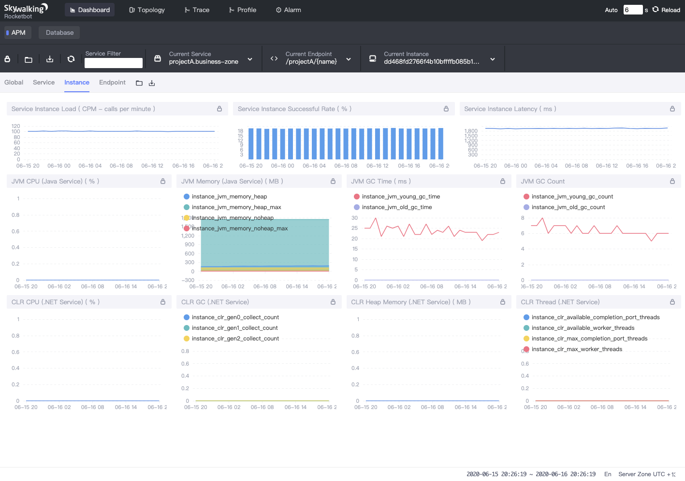The height and width of the screenshot is (481, 685).
Task: Click the Current Endpoint code brackets icon
Action: 274,58
